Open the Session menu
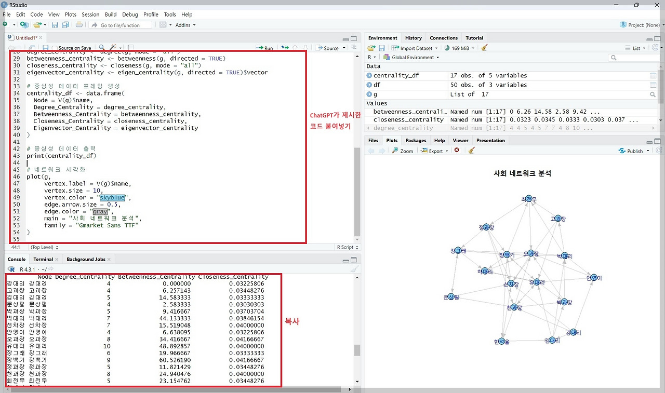The image size is (665, 393). coord(90,15)
